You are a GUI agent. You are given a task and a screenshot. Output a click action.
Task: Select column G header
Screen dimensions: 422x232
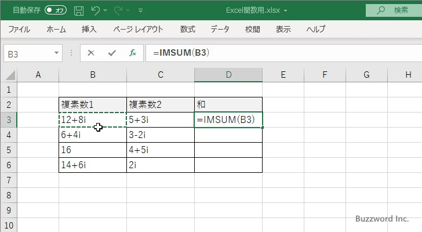[366, 75]
